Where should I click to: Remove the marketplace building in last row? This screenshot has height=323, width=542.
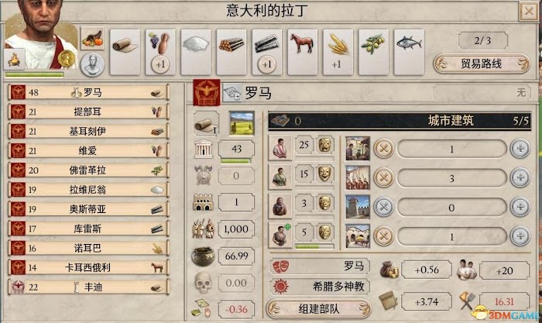click(x=384, y=235)
